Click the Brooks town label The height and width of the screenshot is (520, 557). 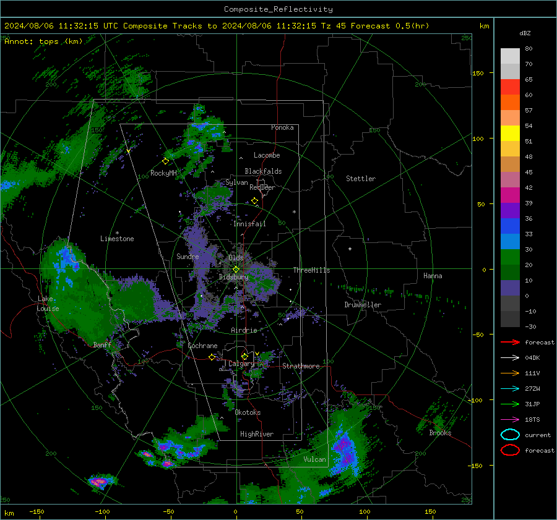coord(440,433)
